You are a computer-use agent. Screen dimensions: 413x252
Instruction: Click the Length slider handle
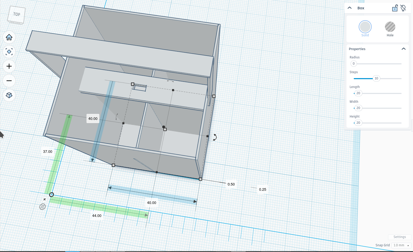(358, 93)
